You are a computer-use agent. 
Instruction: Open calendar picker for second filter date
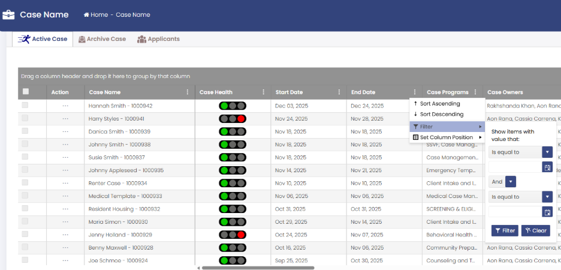click(547, 212)
